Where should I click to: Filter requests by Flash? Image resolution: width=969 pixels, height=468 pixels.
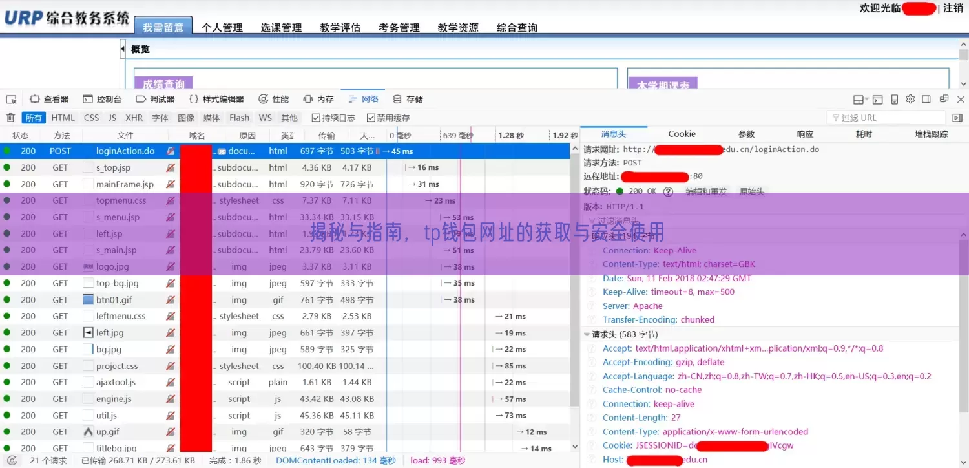pyautogui.click(x=239, y=118)
